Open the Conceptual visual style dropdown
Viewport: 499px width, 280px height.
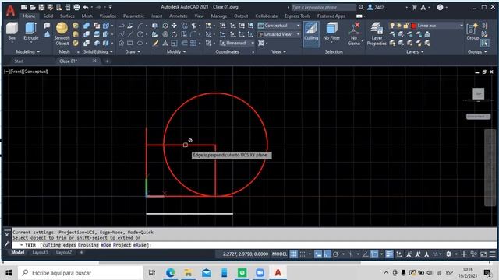pyautogui.click(x=279, y=26)
